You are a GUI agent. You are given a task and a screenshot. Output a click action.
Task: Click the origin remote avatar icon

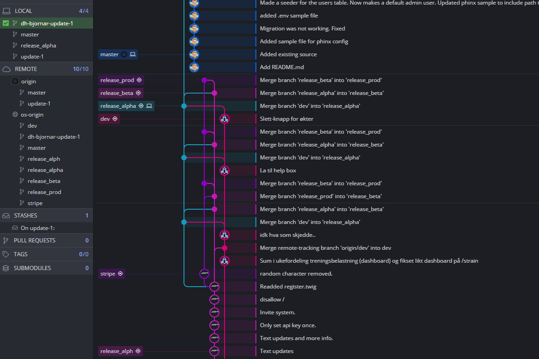click(x=15, y=82)
